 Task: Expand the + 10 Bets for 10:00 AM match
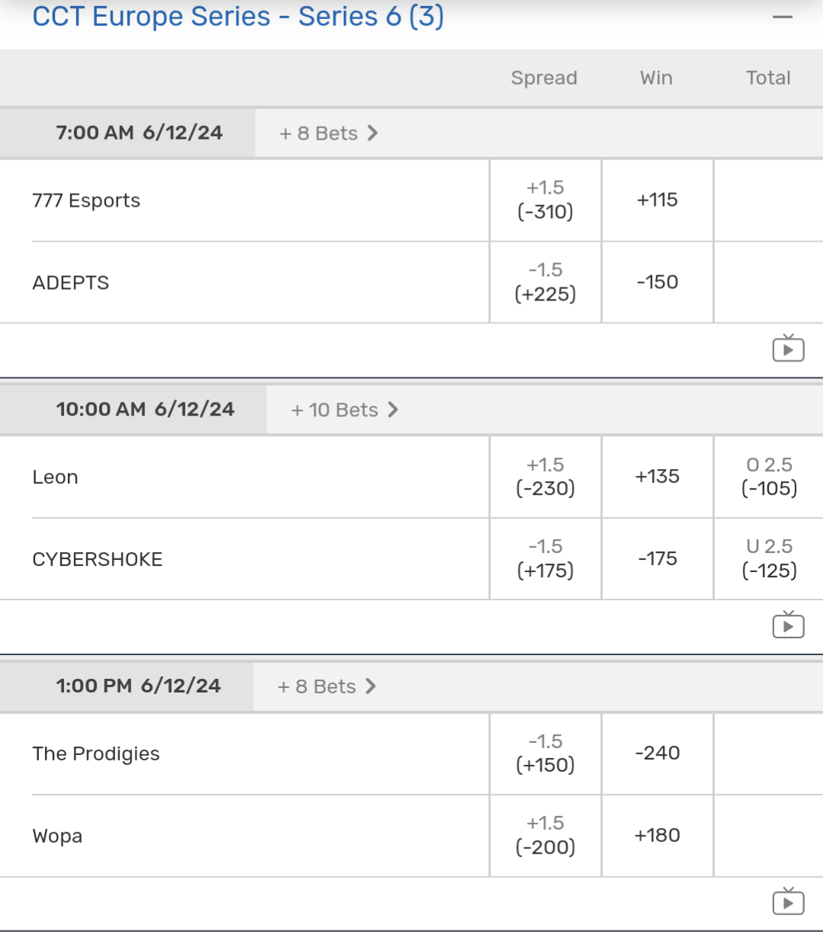click(x=345, y=410)
